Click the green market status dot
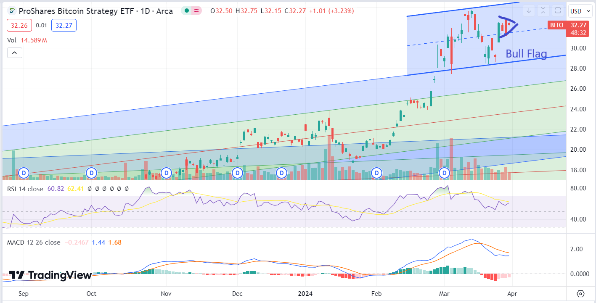 (x=187, y=11)
